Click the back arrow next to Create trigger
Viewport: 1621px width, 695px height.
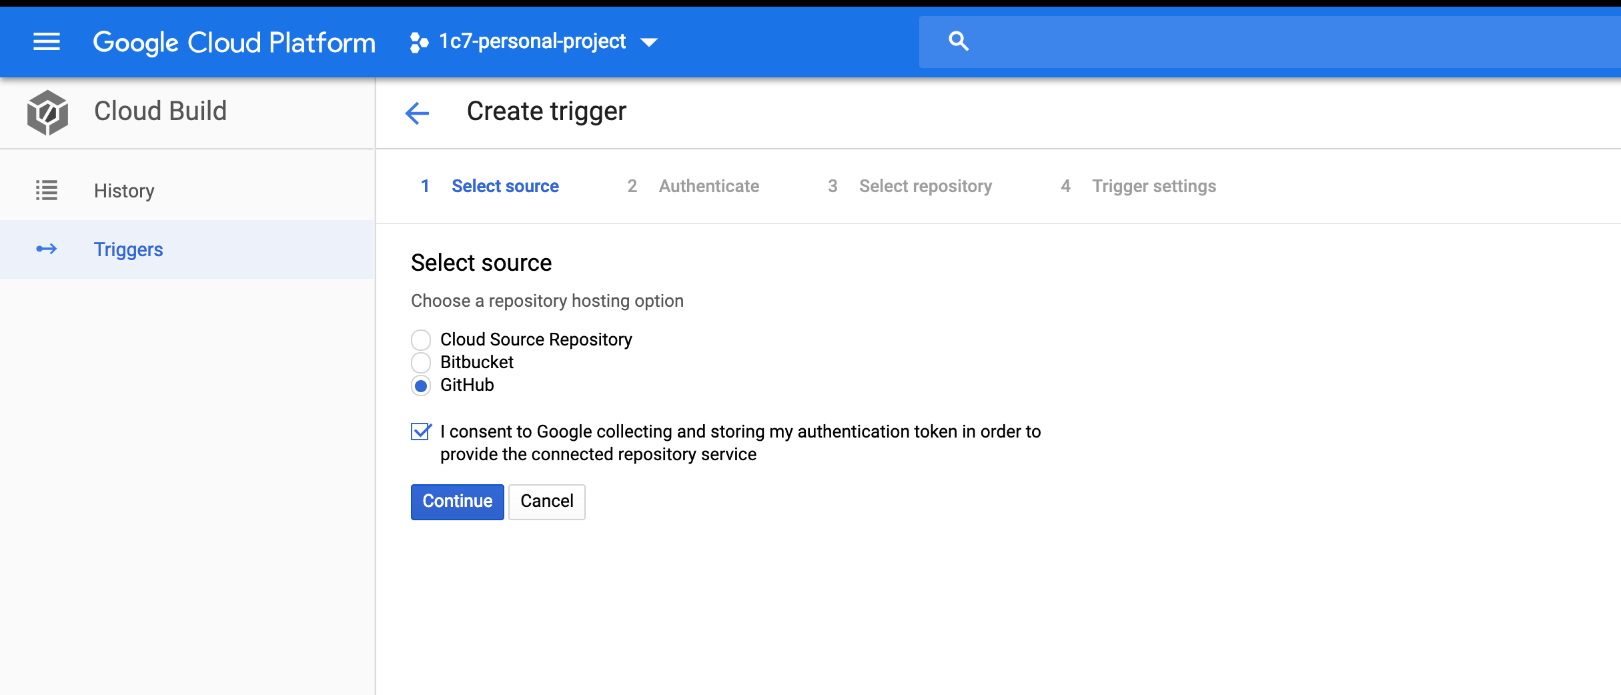(417, 113)
